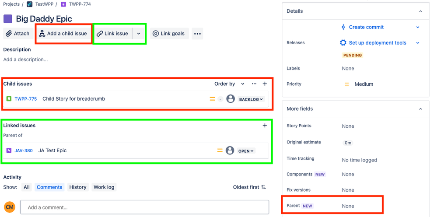This screenshot has height=217, width=437.
Task: Open the dropdown arrow next to Link issue
Action: coord(139,33)
